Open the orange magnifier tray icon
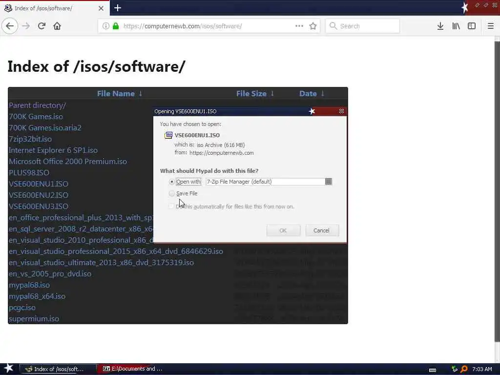The width and height of the screenshot is (500, 375). pos(464,369)
